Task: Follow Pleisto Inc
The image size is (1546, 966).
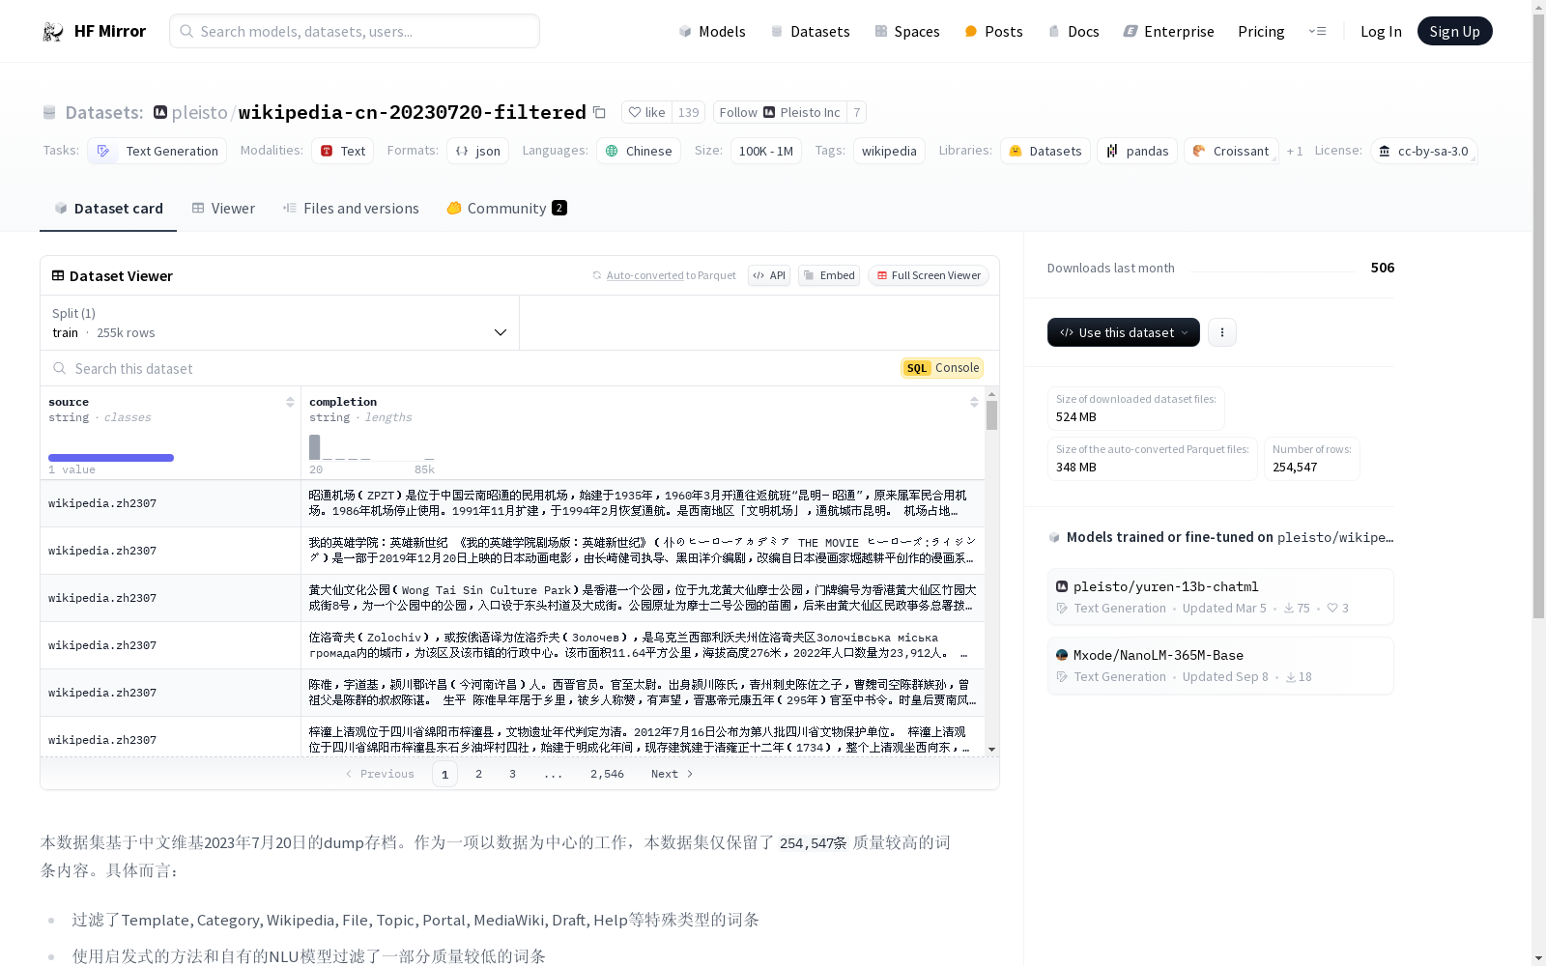Action: click(780, 112)
